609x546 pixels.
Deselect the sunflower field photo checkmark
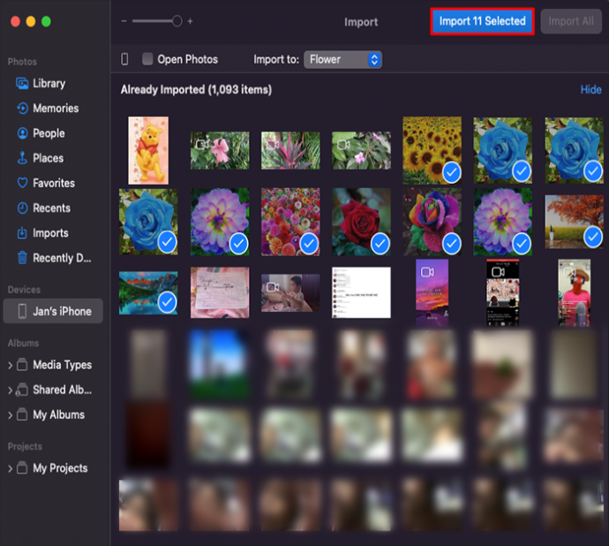pyautogui.click(x=452, y=172)
